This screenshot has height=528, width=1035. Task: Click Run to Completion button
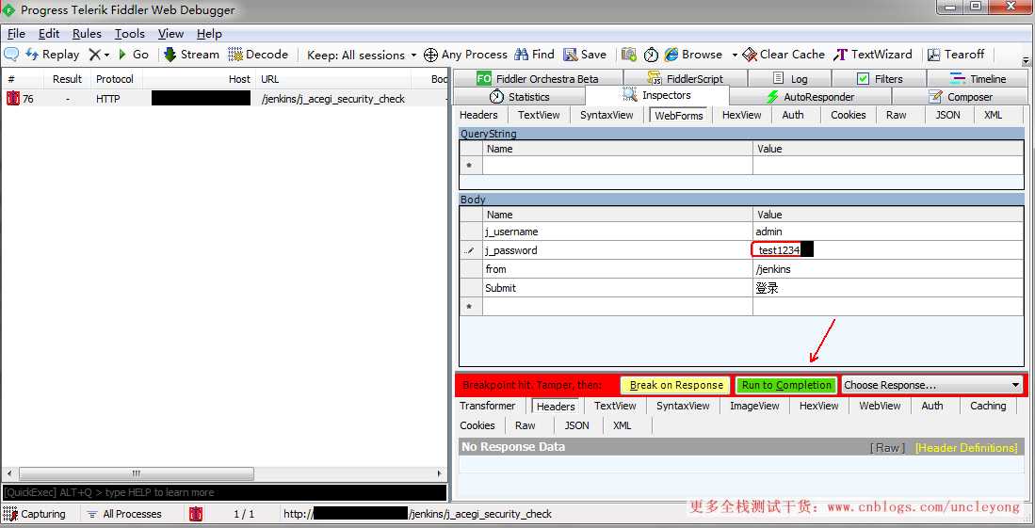(x=786, y=386)
